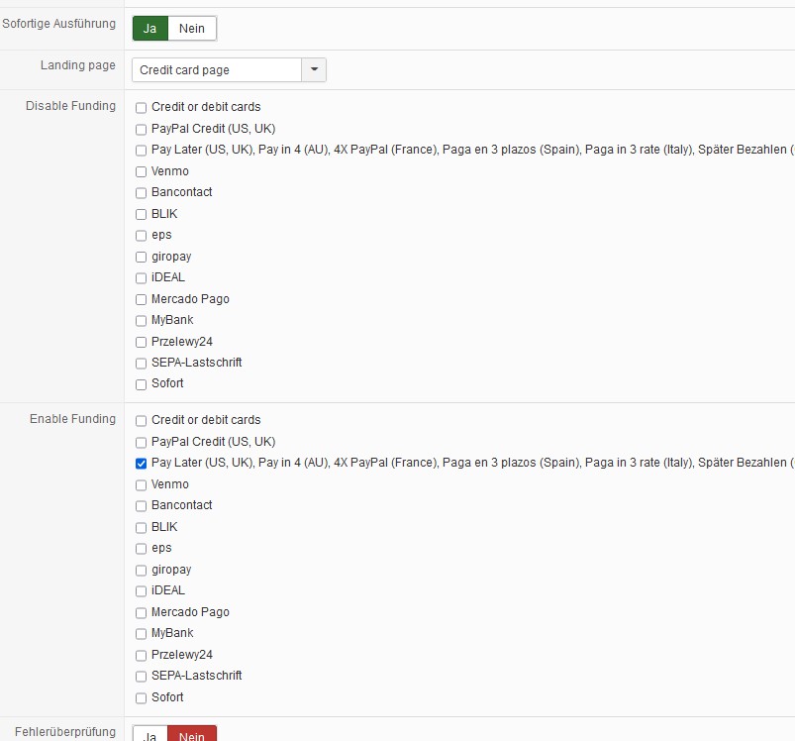Check SEPA-Lastschrift under Disable Funding
Image resolution: width=795 pixels, height=741 pixels.
141,364
